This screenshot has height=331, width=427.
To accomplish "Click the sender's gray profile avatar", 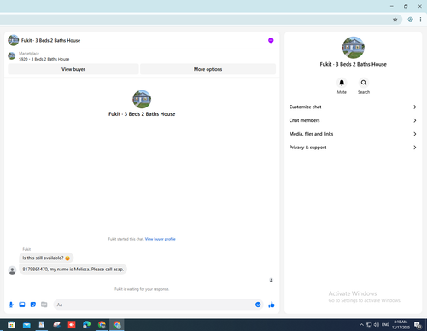I will coord(12,270).
